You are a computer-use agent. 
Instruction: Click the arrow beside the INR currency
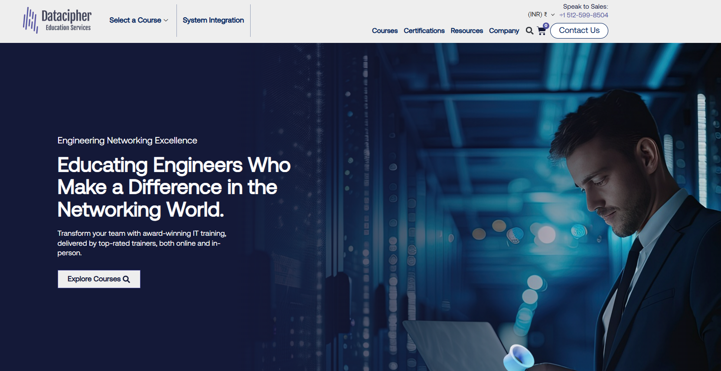click(553, 15)
